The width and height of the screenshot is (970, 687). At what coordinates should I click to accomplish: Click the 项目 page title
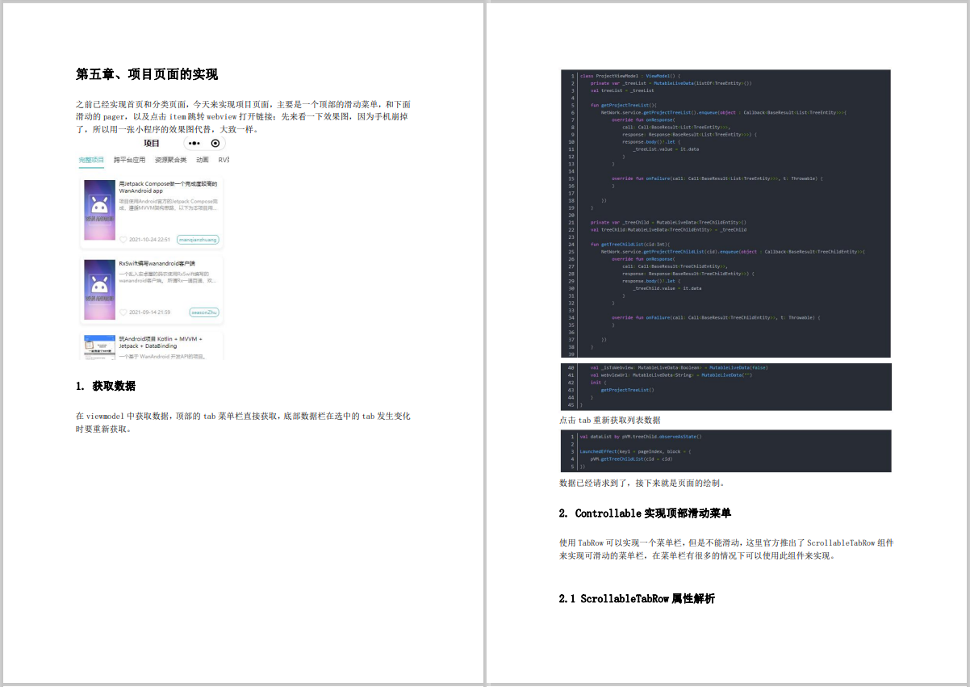pyautogui.click(x=152, y=142)
